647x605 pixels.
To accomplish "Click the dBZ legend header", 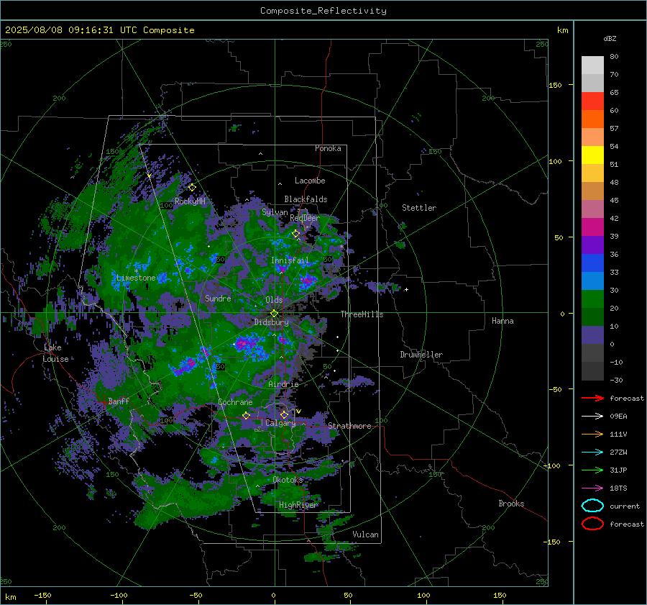I will (610, 39).
